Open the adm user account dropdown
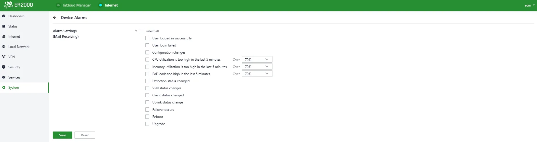 coord(530,5)
